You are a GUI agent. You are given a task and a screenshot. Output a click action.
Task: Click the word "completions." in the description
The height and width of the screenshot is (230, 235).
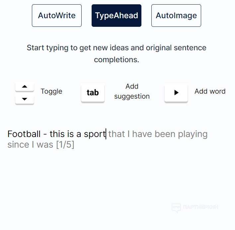tap(117, 60)
